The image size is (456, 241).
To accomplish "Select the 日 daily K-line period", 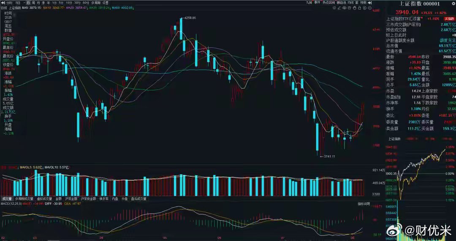I will 28,3.
